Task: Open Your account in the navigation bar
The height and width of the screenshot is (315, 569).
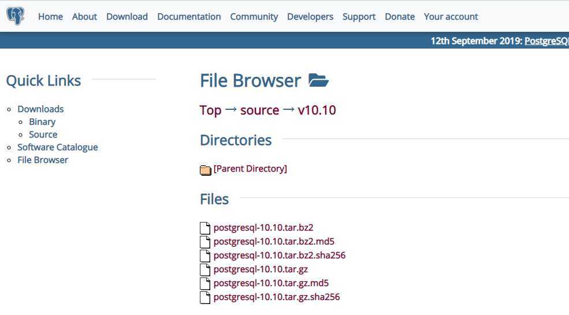Action: point(451,17)
